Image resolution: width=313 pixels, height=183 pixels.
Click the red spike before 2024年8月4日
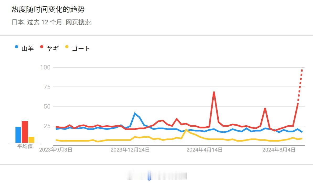265,109
